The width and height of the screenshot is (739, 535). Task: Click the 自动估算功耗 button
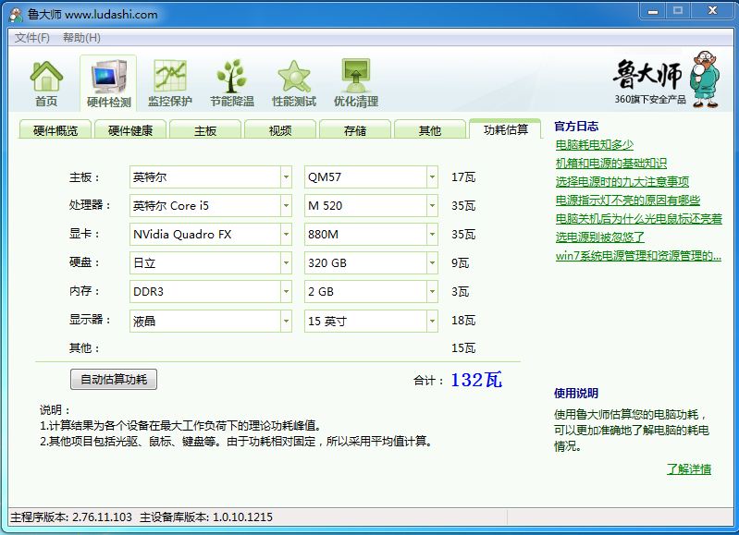pos(114,379)
